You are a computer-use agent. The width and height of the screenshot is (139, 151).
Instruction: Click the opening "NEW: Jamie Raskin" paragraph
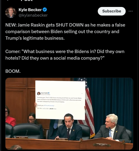click(x=65, y=31)
